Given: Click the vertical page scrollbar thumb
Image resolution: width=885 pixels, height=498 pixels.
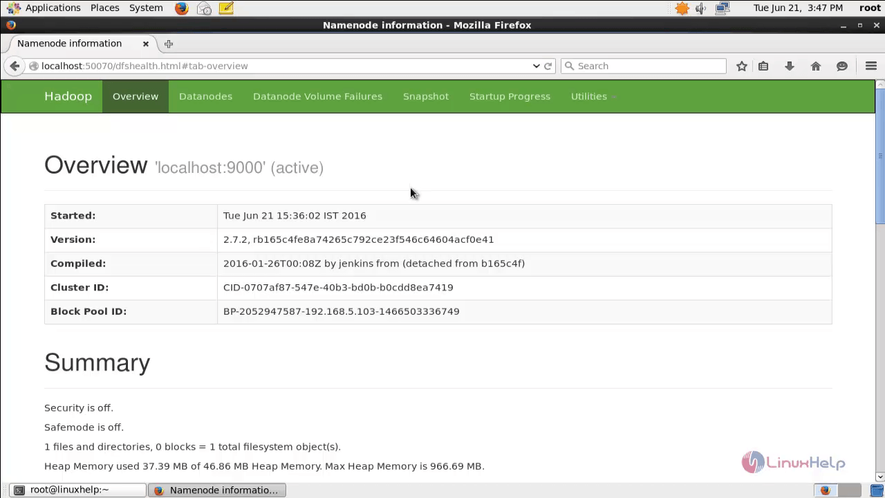Looking at the screenshot, I should [880, 156].
